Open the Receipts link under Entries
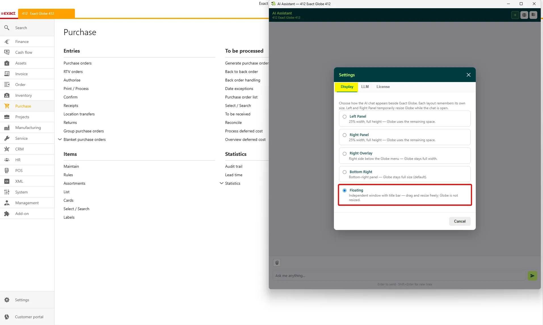The width and height of the screenshot is (543, 325). [x=71, y=106]
